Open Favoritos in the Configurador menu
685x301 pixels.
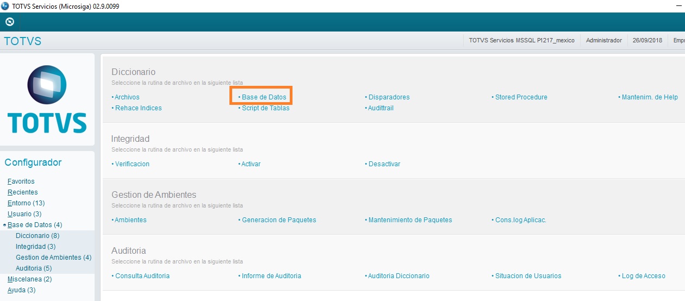tap(21, 181)
